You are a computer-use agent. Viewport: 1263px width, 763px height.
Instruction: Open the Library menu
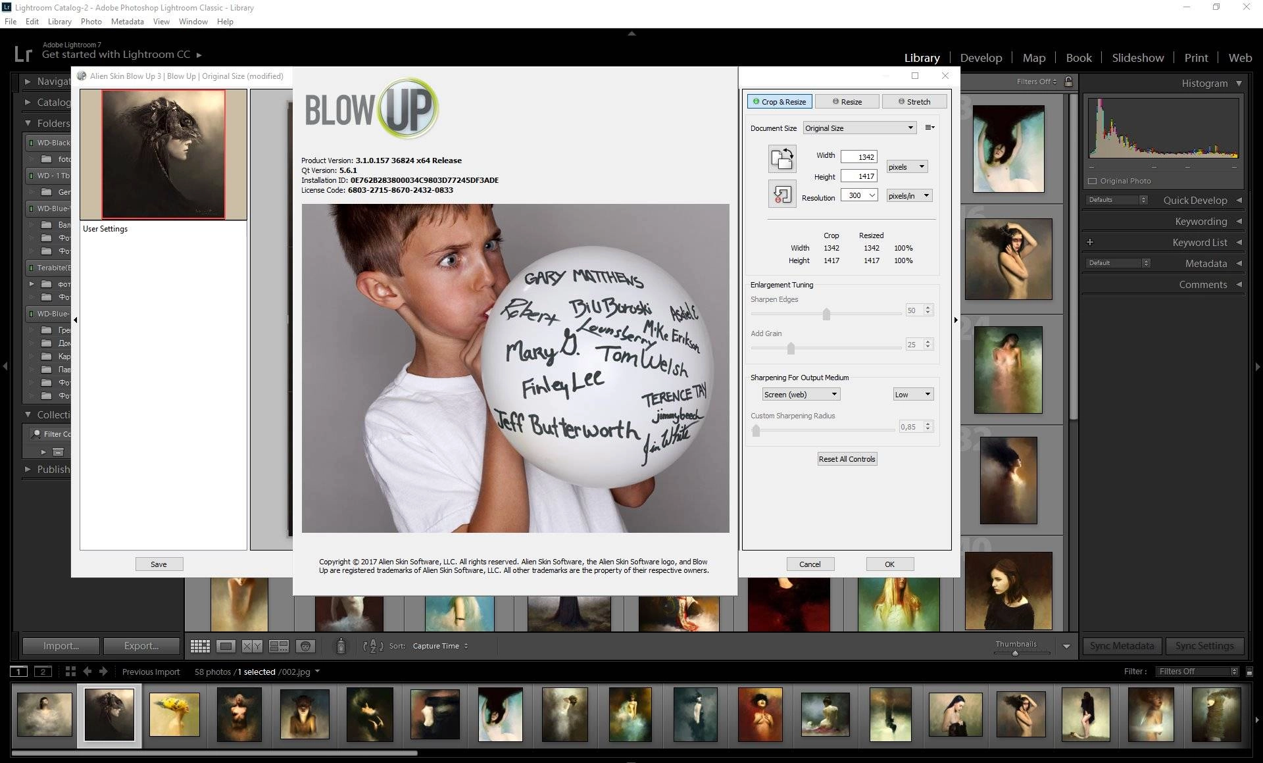[x=59, y=21]
